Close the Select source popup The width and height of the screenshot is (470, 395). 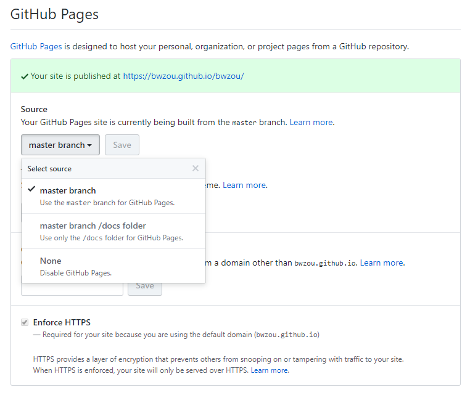coord(196,168)
